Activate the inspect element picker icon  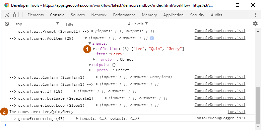[x=7, y=15]
